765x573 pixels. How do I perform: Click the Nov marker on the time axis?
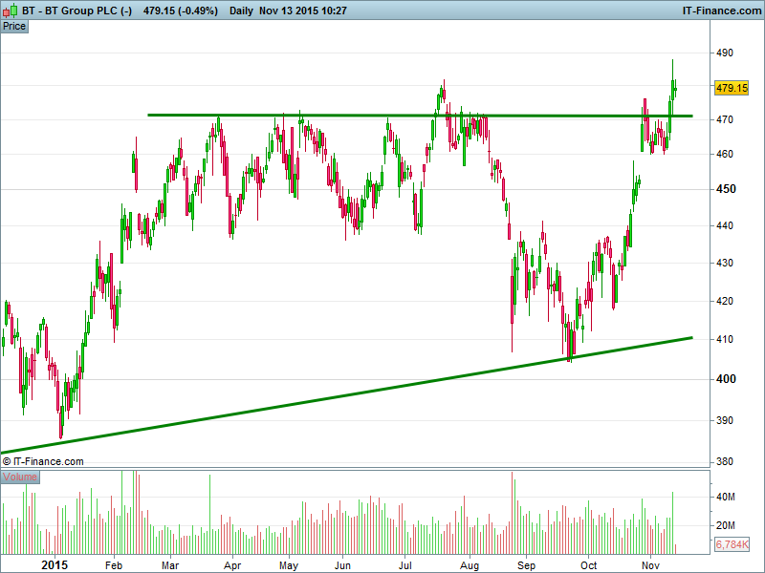click(x=650, y=564)
